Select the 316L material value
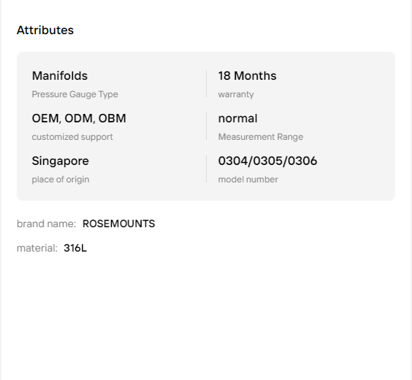 click(x=75, y=248)
